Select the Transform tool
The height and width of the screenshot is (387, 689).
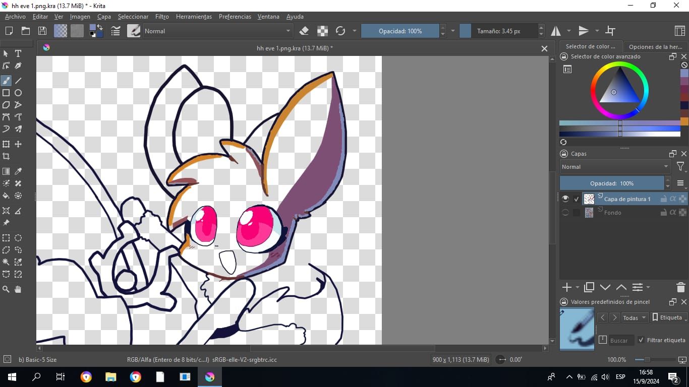pos(6,144)
